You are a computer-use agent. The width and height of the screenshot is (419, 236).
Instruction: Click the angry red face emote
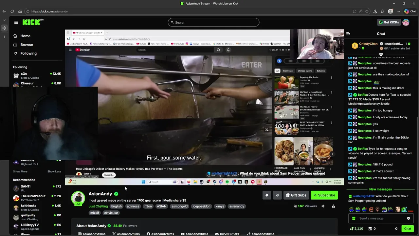tap(371, 209)
